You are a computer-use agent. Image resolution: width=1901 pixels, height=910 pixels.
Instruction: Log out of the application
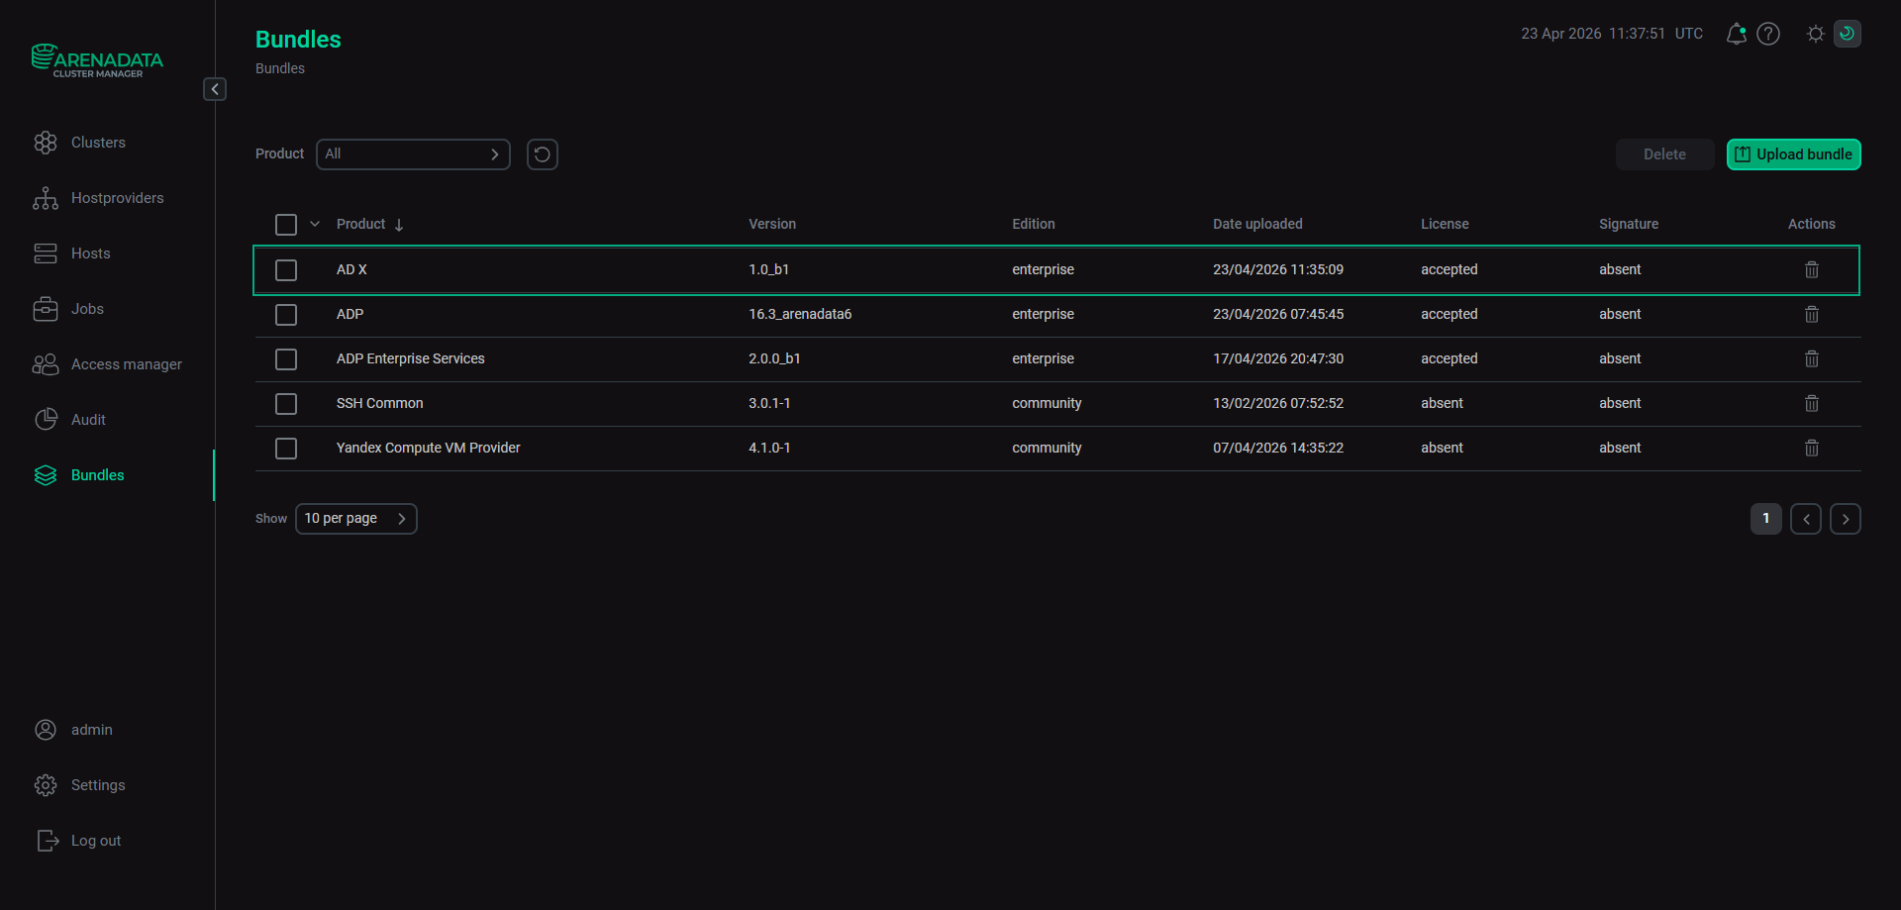(96, 841)
